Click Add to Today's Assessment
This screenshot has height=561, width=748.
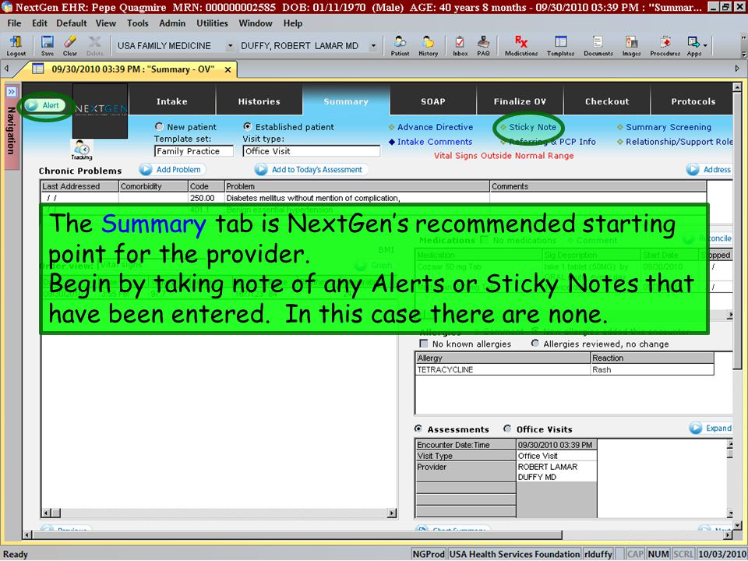click(x=311, y=169)
